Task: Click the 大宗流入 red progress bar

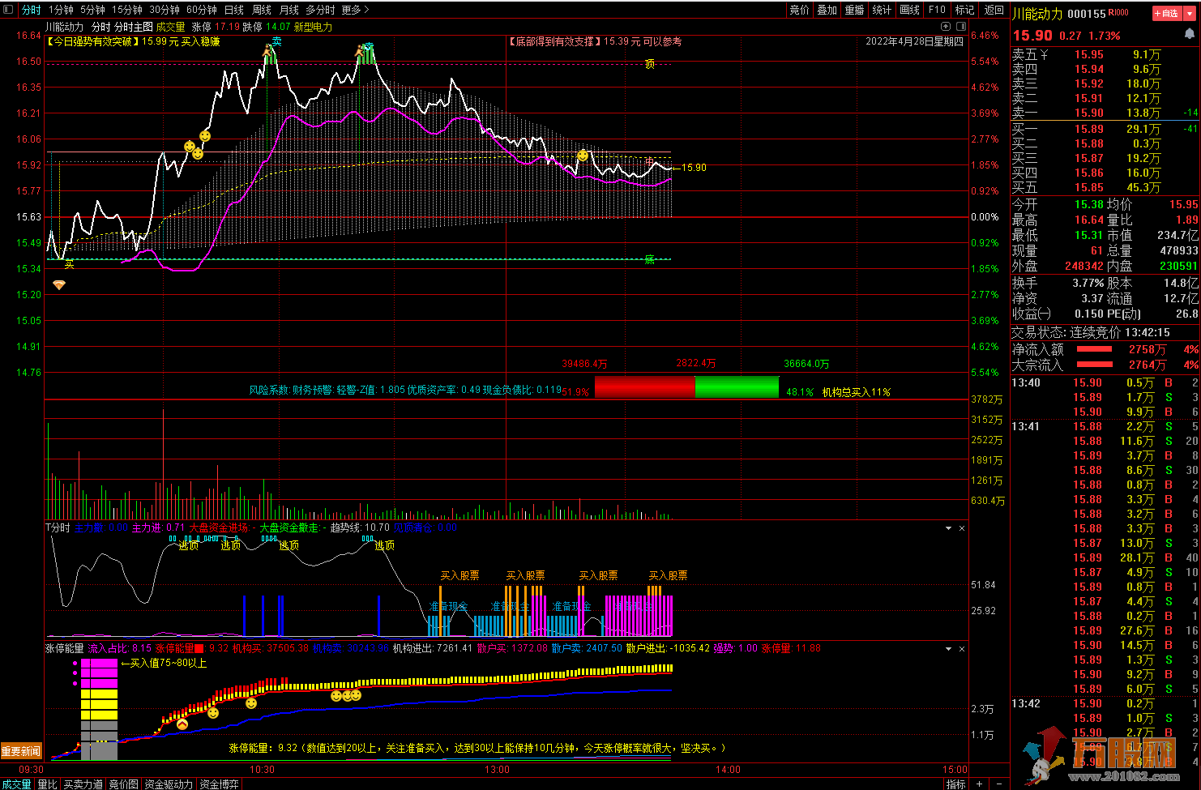Action: point(1094,365)
